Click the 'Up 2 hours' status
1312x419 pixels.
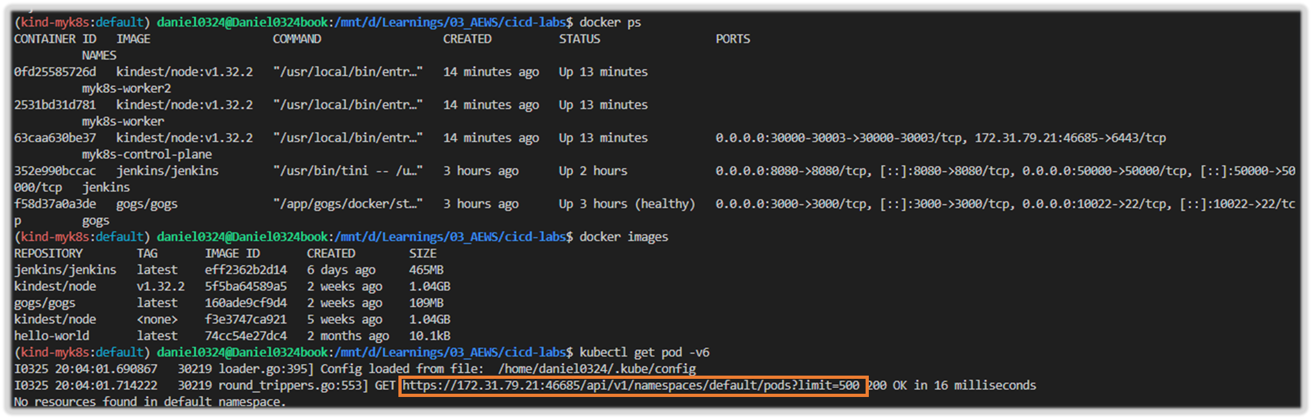pyautogui.click(x=593, y=171)
